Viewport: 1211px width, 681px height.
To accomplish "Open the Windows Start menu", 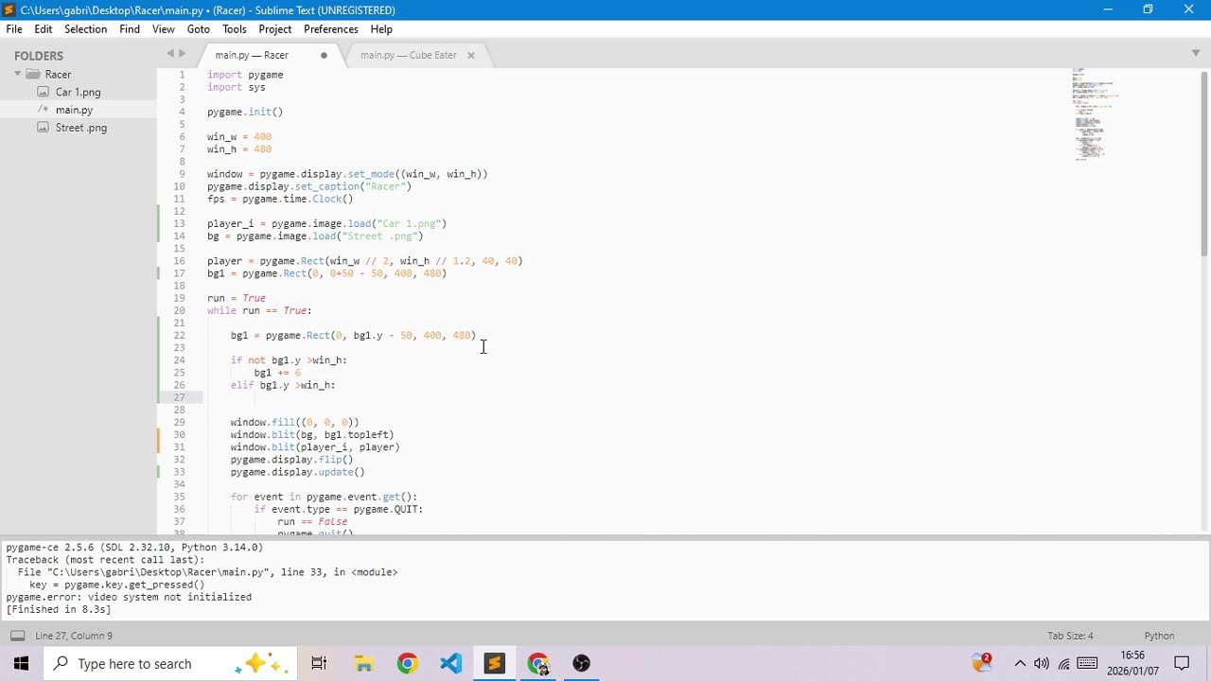I will click(22, 663).
